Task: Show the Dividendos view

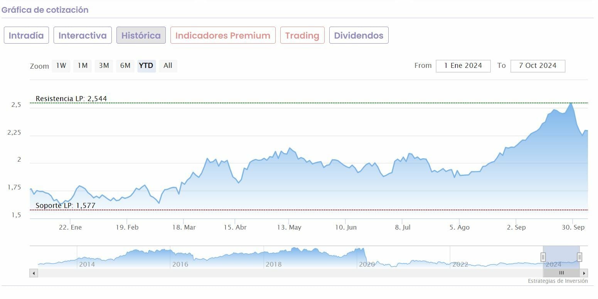Action: [x=359, y=35]
